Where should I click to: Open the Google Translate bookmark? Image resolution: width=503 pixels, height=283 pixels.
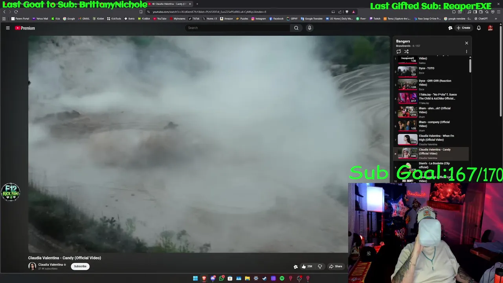(x=312, y=18)
